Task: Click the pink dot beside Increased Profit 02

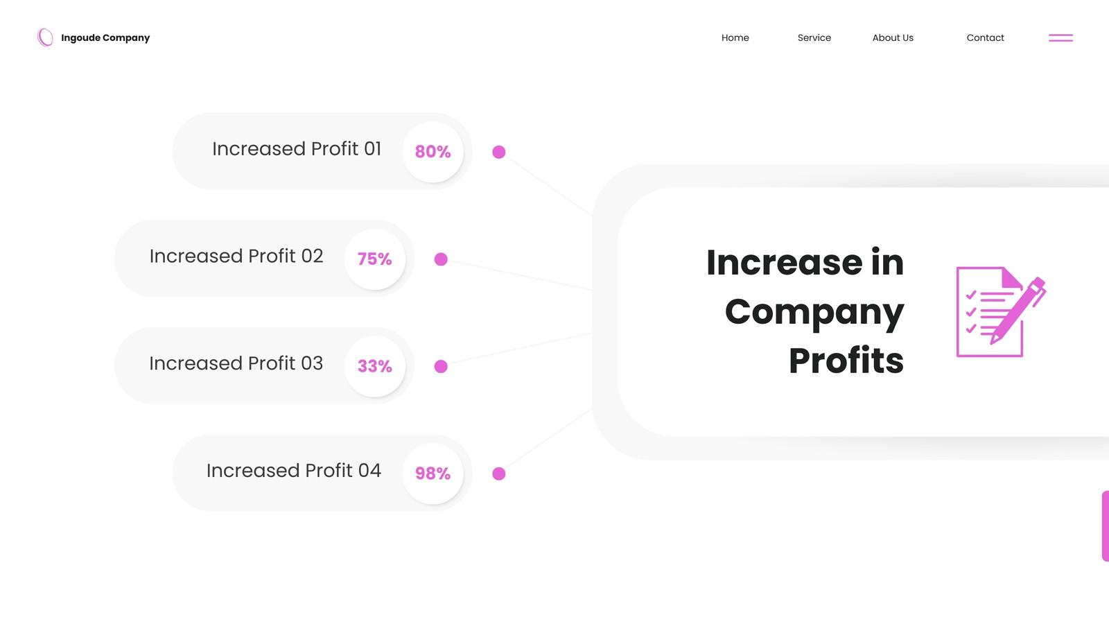Action: pyautogui.click(x=441, y=259)
